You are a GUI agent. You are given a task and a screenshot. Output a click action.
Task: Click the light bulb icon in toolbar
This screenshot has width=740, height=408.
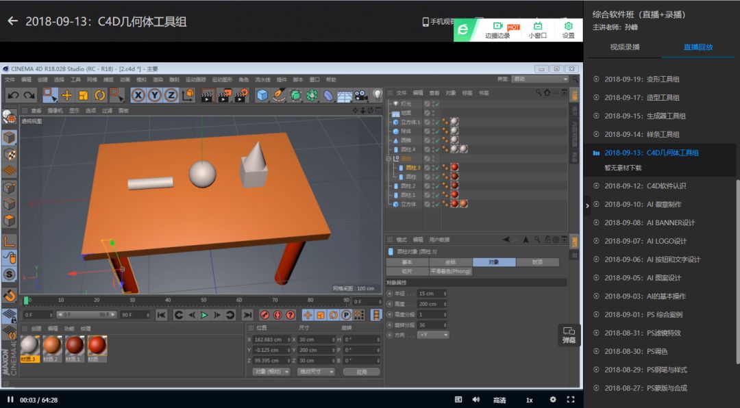click(x=377, y=94)
